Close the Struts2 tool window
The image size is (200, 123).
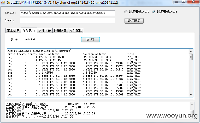[x=193, y=2]
